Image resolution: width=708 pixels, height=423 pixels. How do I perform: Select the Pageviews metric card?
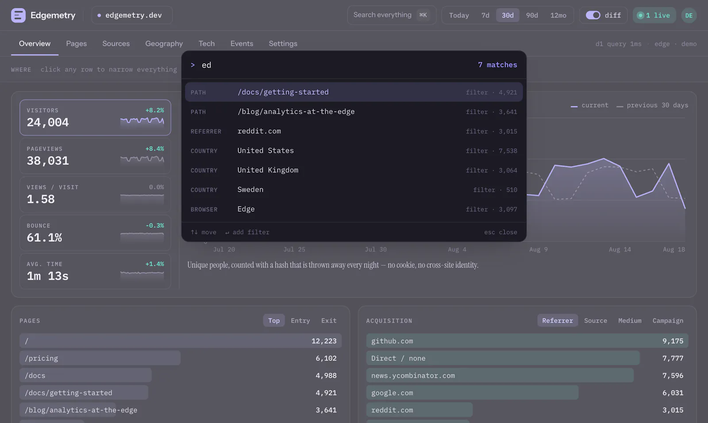pos(95,156)
